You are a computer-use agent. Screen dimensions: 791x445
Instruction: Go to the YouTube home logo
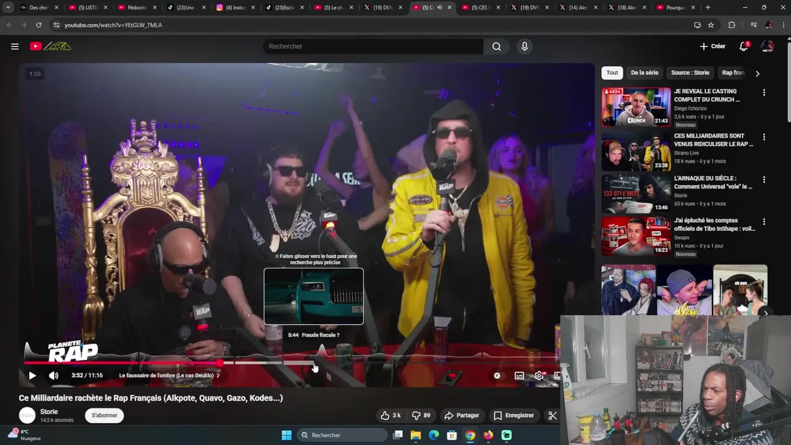click(51, 46)
